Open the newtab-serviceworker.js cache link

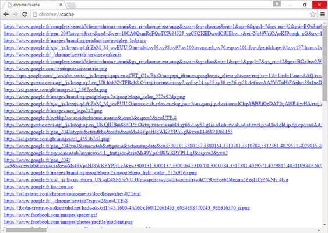62,55
